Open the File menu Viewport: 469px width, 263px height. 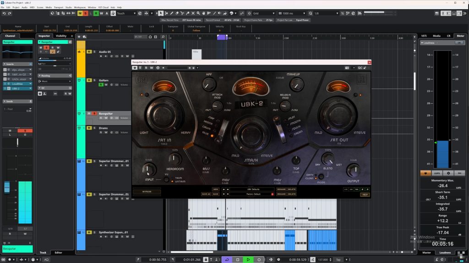[x=2, y=7]
